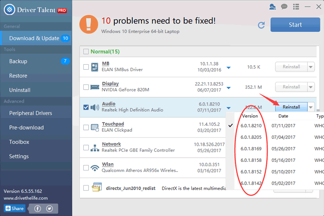Open the Display driver details link
The image size is (324, 216).
(110, 84)
